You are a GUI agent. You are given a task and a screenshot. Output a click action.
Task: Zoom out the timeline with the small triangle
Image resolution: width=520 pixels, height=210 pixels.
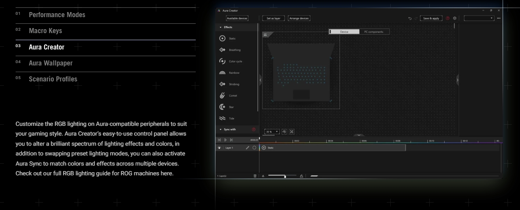(263, 176)
